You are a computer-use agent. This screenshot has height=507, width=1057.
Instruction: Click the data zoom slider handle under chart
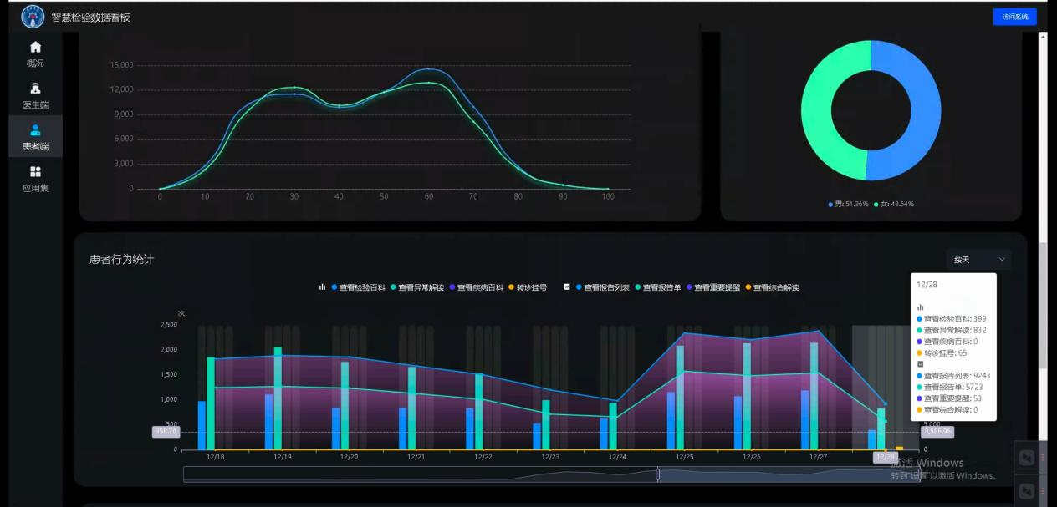coord(658,474)
